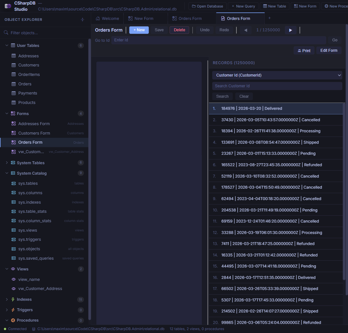Click the pin icon on Object Explorer
This screenshot has height=333, width=348.
click(82, 20)
